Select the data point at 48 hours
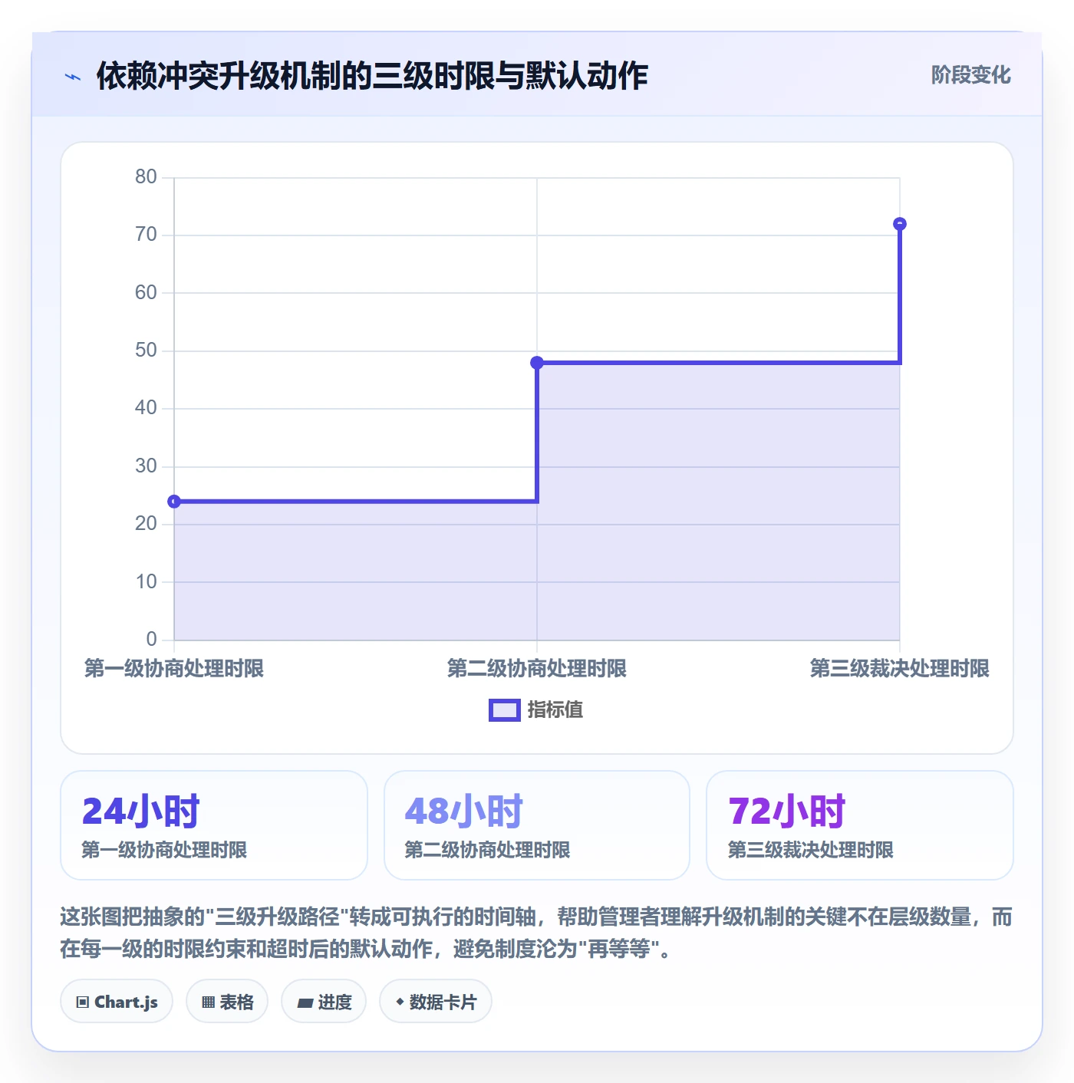This screenshot has height=1083, width=1074. pos(537,363)
